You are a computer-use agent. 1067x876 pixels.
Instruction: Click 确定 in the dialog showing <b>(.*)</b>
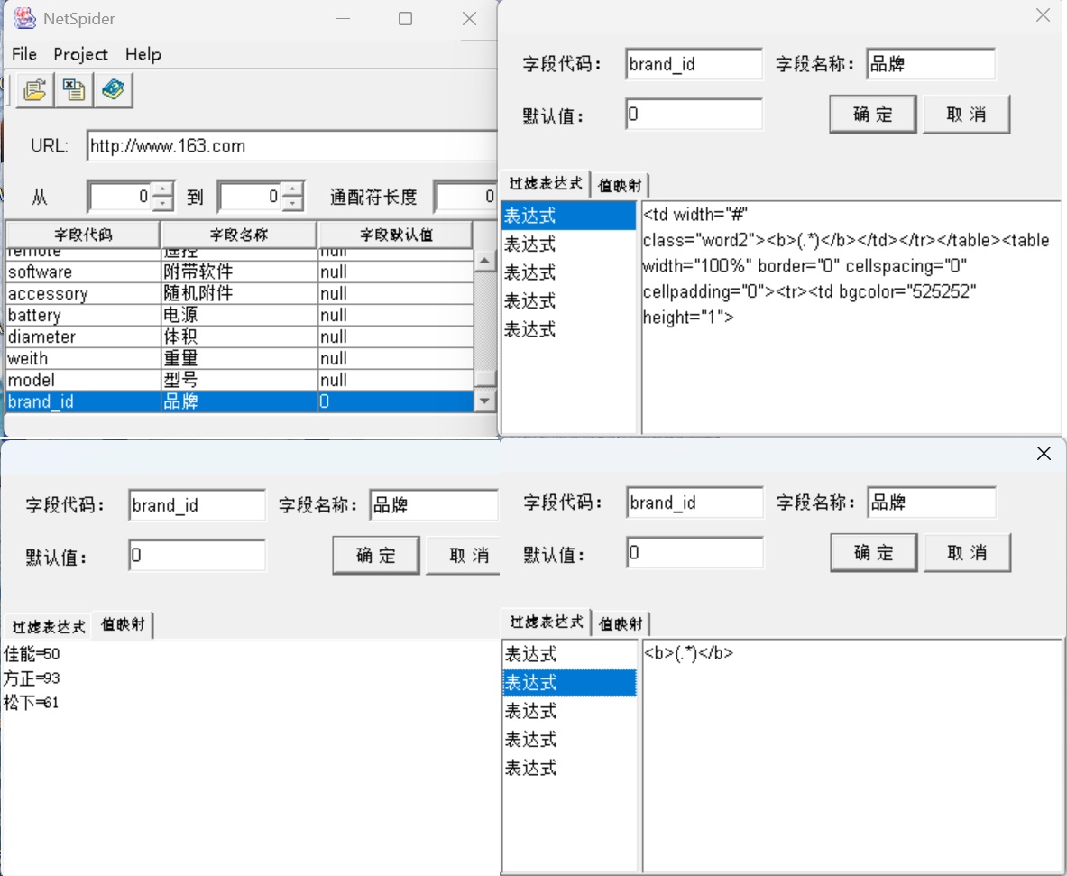tap(873, 553)
